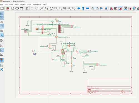Image resolution: width=139 pixels, height=103 pixels.
Task: Open the Annotate Schematic tool
Action: click(125, 8)
